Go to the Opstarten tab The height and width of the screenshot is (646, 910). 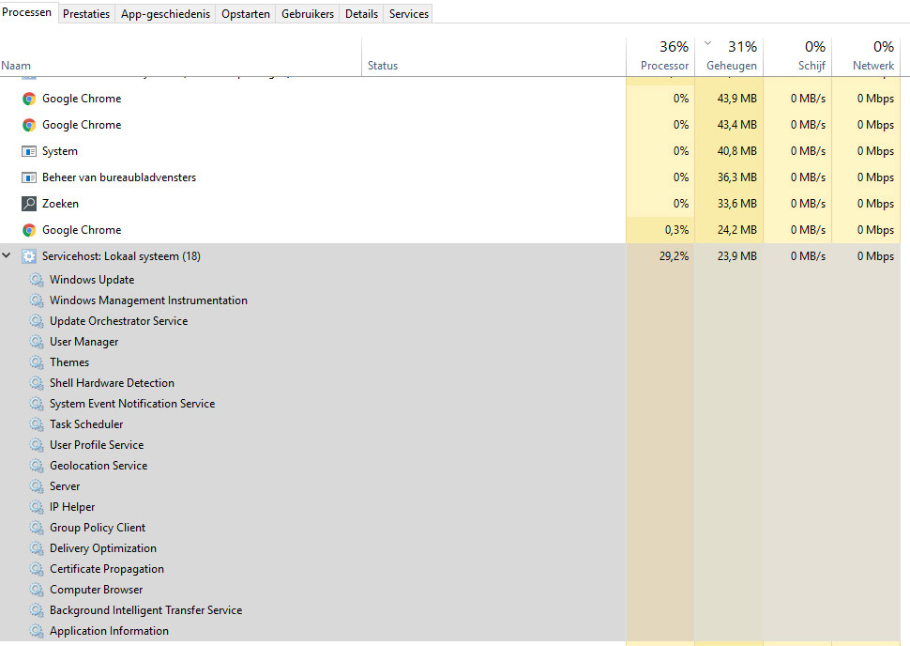(246, 14)
